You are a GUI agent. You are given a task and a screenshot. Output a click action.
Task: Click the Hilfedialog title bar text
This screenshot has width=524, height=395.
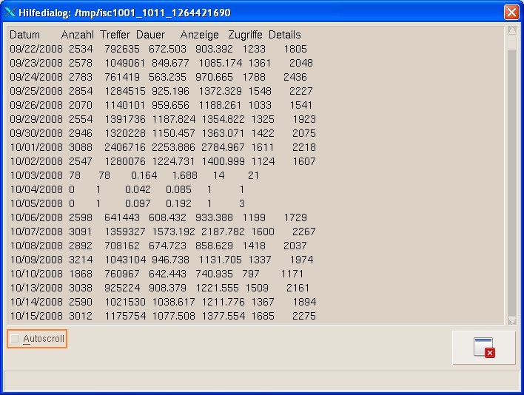point(124,13)
